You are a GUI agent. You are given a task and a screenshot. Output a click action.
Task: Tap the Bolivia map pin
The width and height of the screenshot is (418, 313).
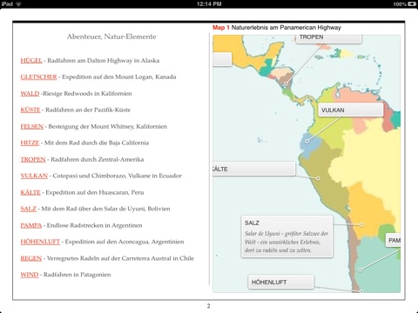pyautogui.click(x=361, y=224)
